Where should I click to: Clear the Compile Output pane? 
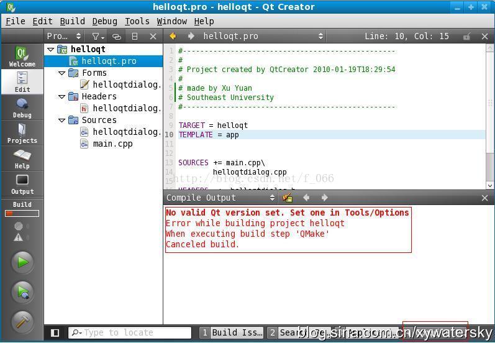288,198
